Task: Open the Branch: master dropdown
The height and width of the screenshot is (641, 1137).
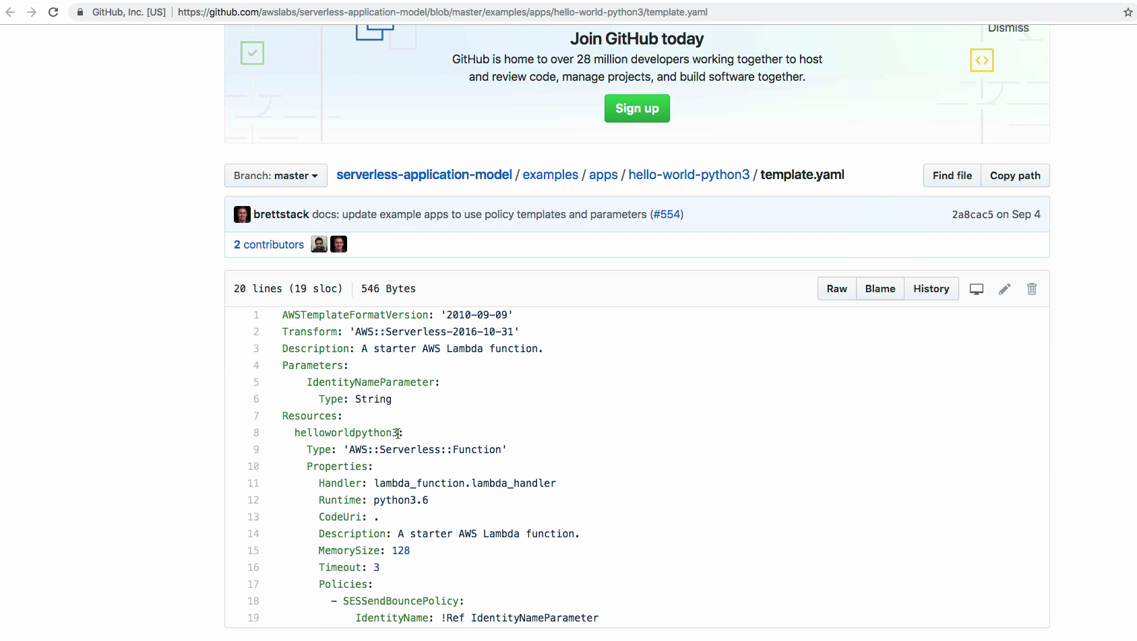Action: tap(276, 176)
